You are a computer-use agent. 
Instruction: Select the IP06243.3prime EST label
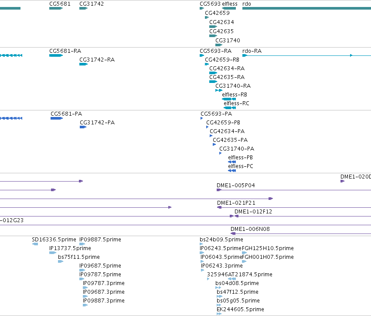click(x=222, y=266)
